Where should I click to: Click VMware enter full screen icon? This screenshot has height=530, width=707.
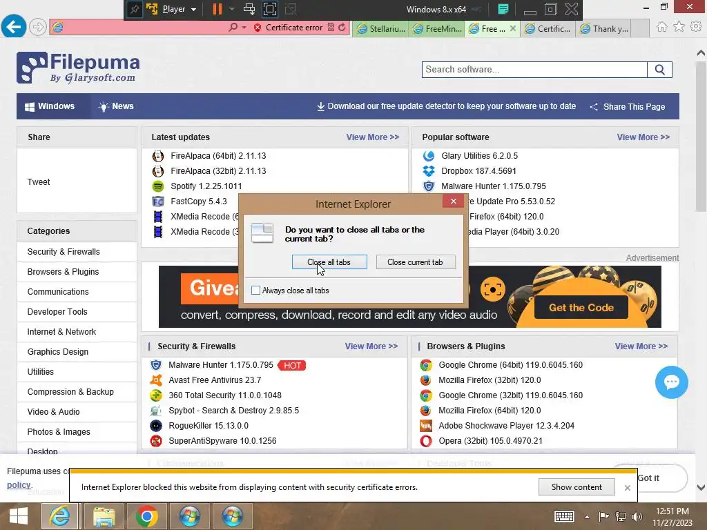click(270, 9)
